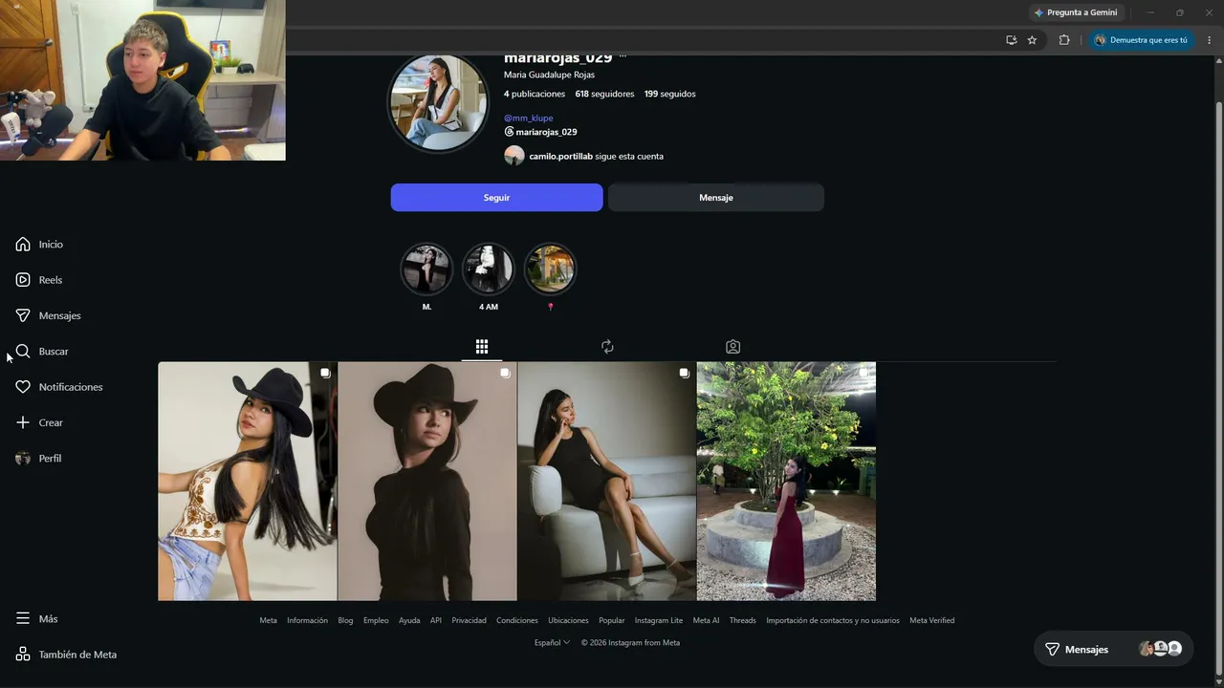Open the Ayuda footer link
The height and width of the screenshot is (688, 1224).
[x=409, y=620]
